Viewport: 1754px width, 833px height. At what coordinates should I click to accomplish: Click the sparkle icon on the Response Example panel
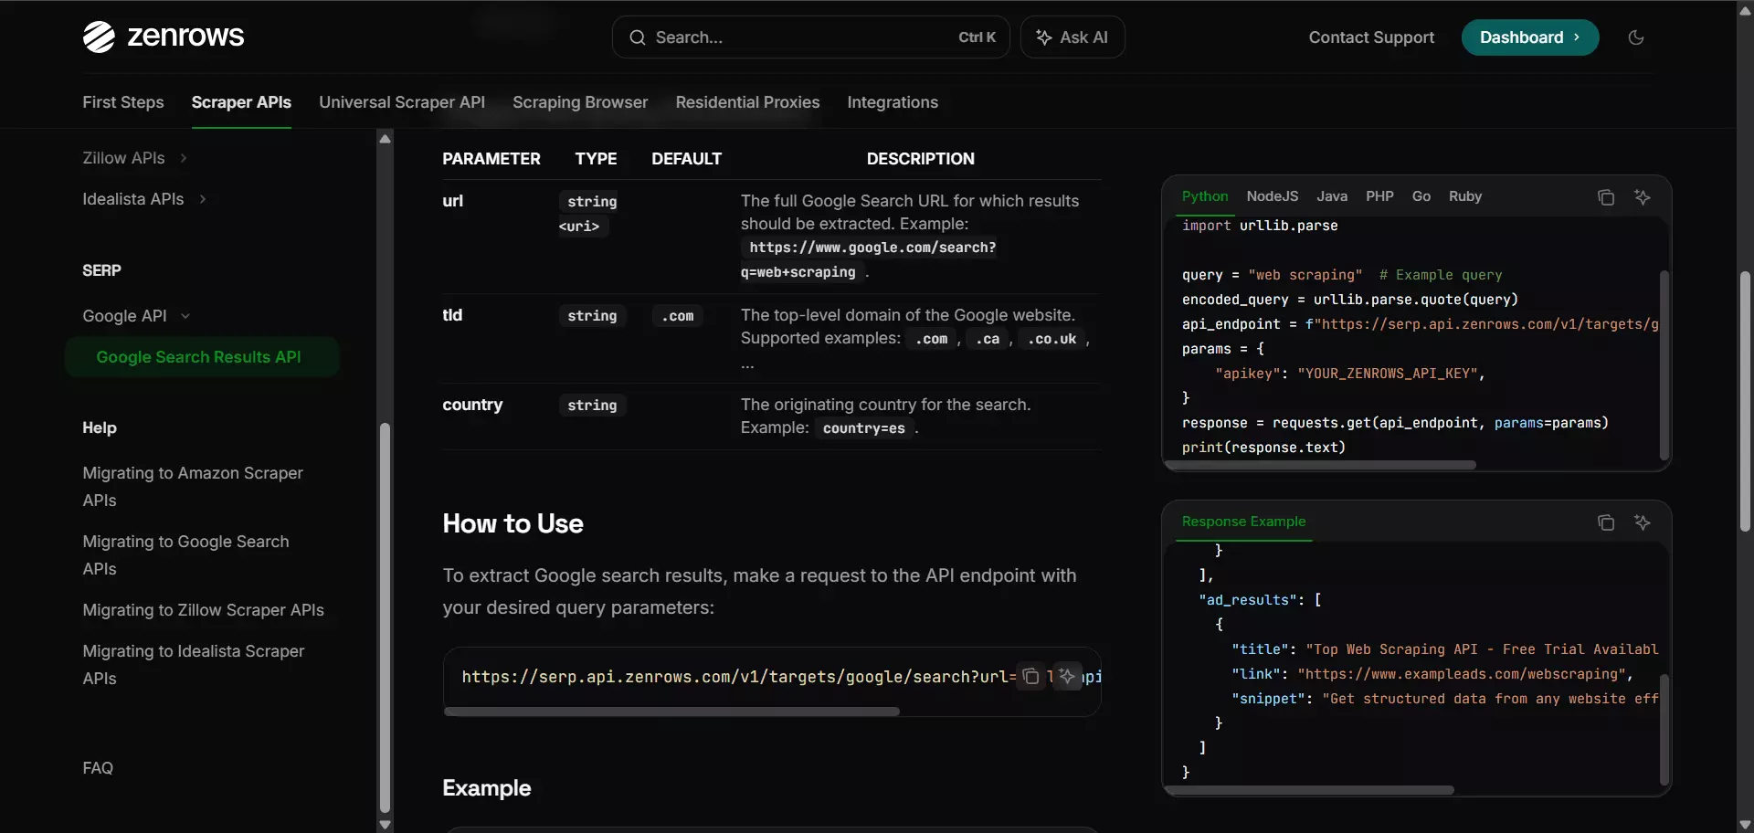1643,522
